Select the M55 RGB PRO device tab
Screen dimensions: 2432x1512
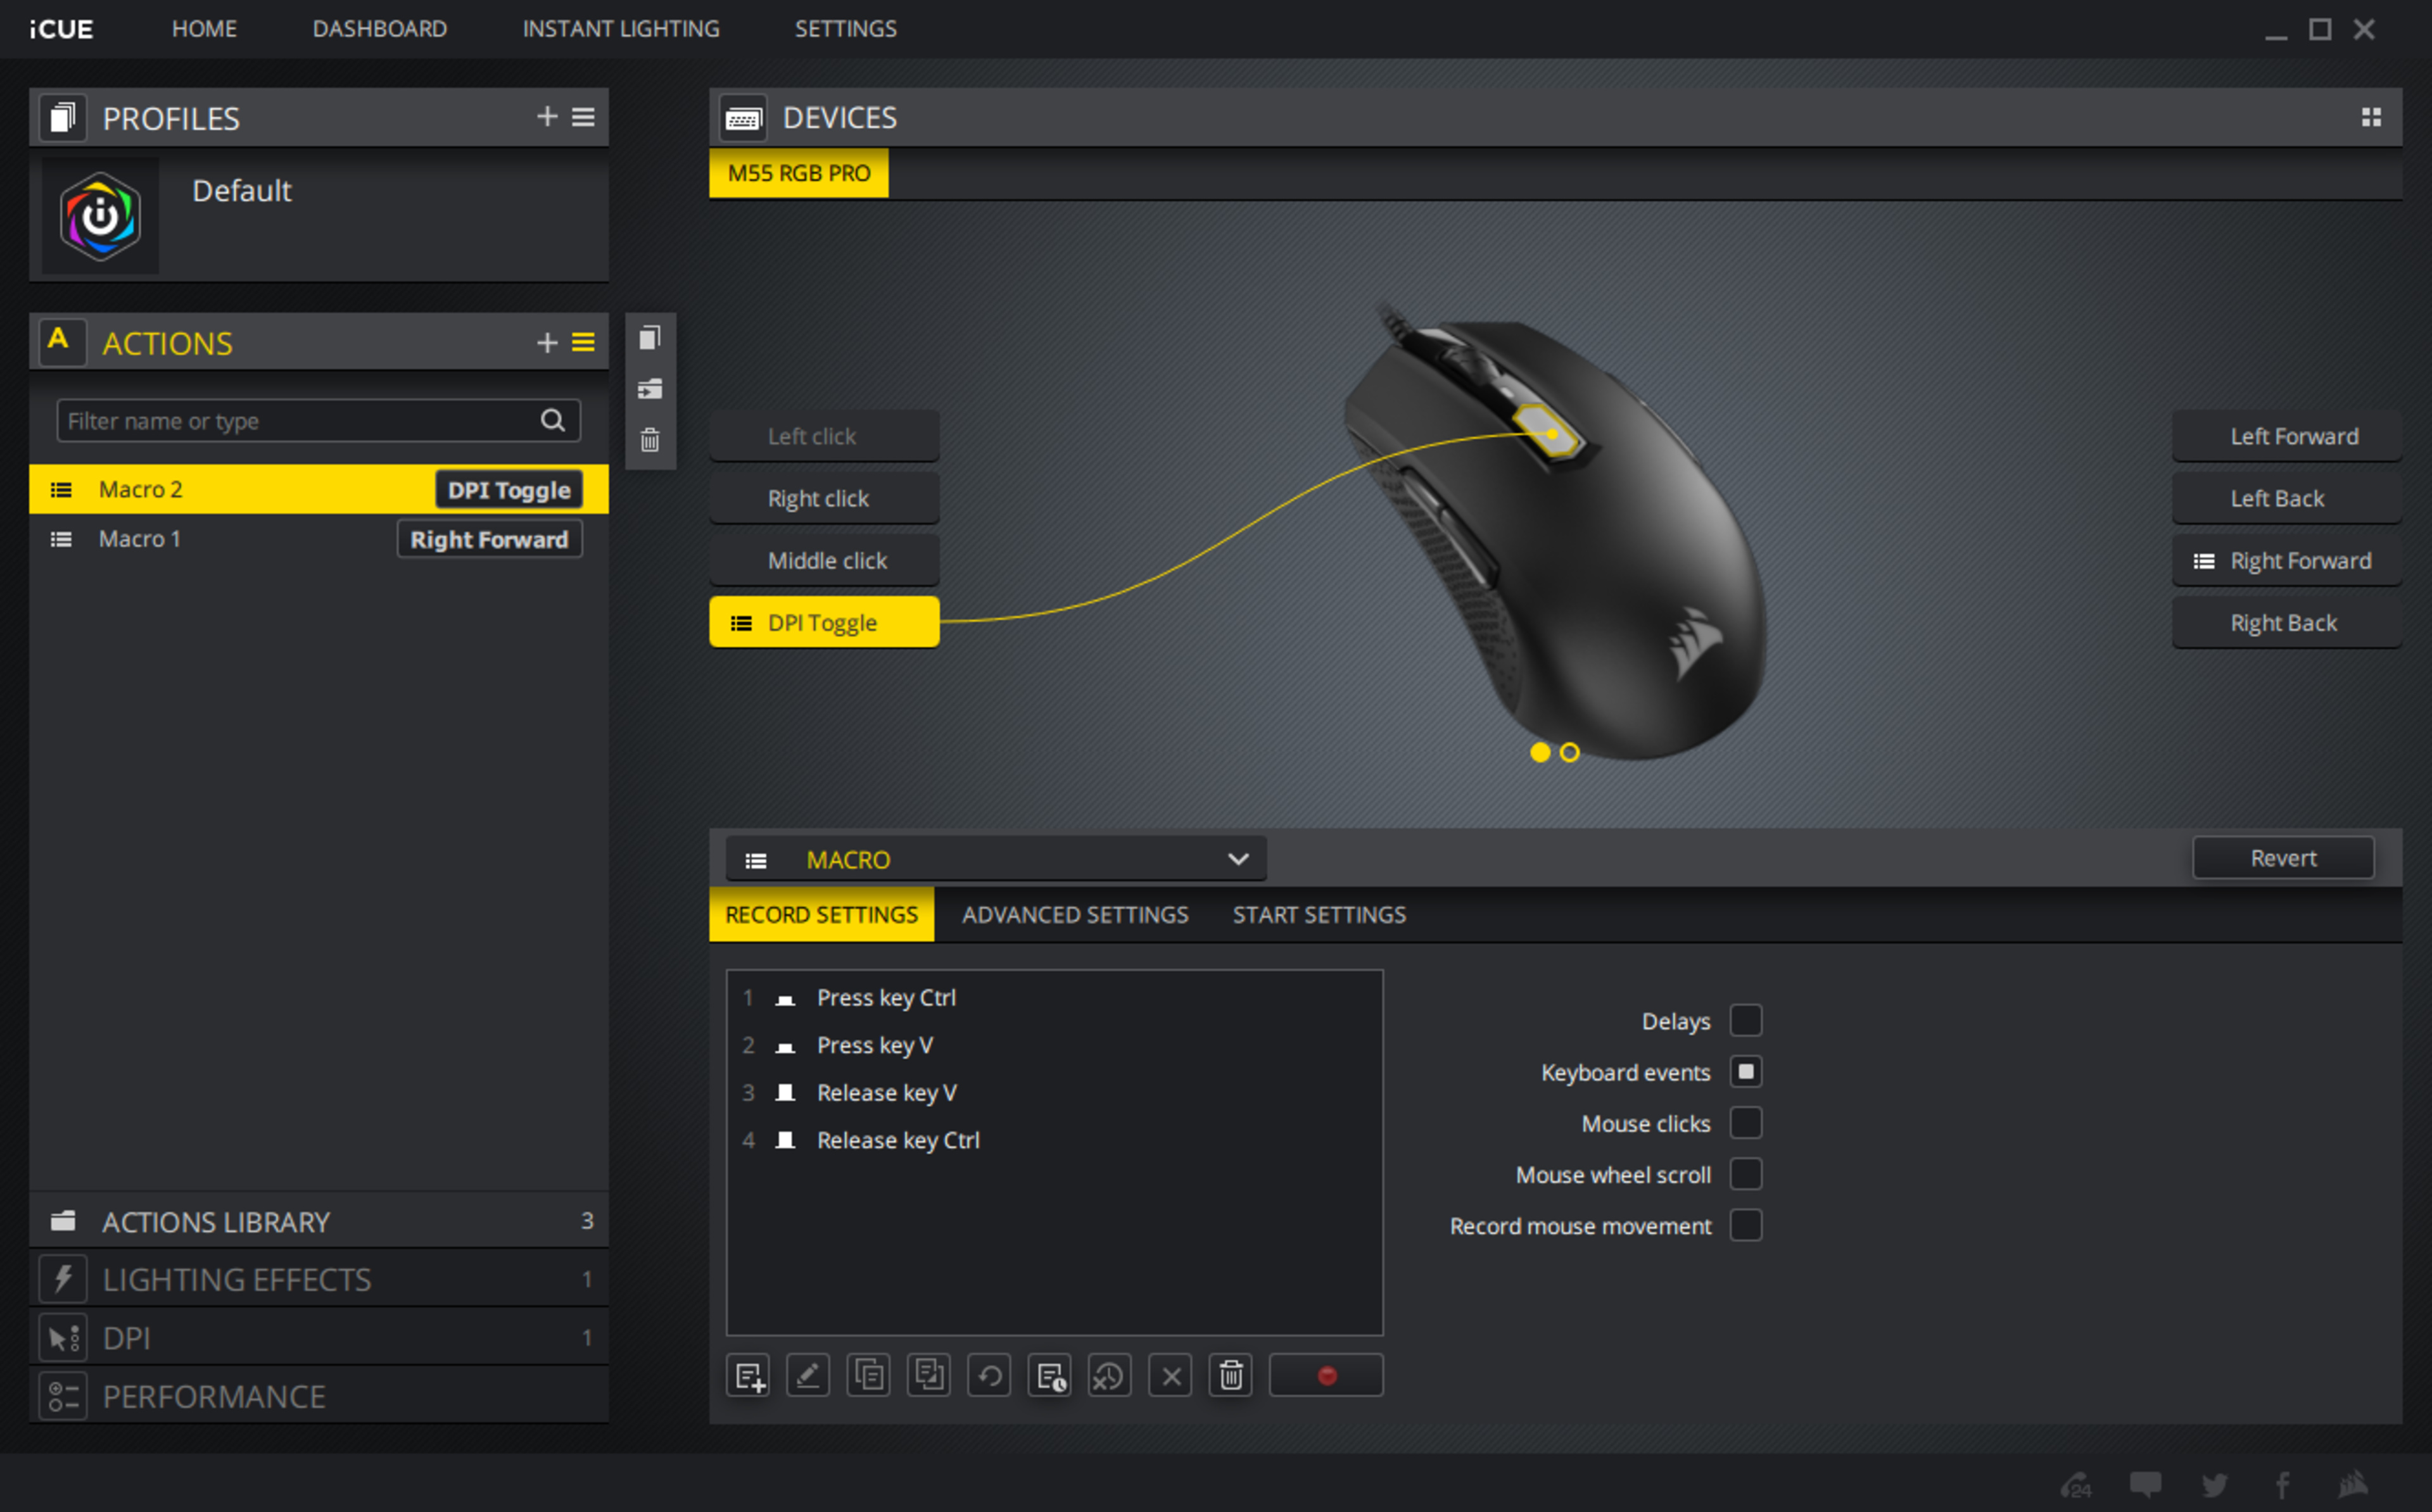(799, 173)
